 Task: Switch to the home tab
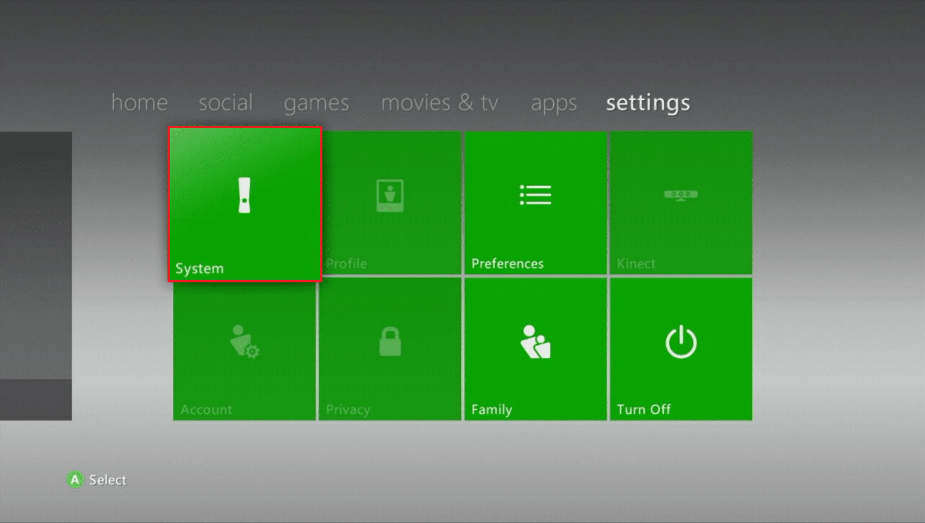139,103
